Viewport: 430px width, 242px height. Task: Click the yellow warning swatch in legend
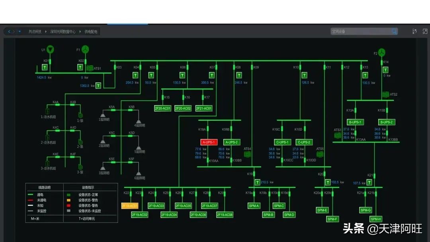68,200
